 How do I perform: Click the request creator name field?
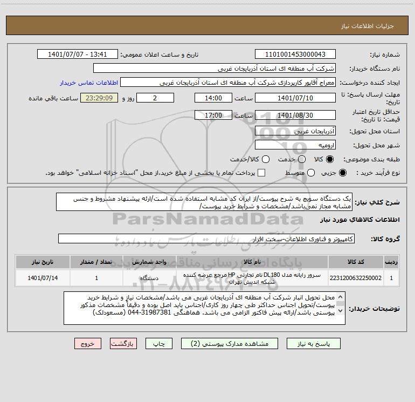pos(228,83)
